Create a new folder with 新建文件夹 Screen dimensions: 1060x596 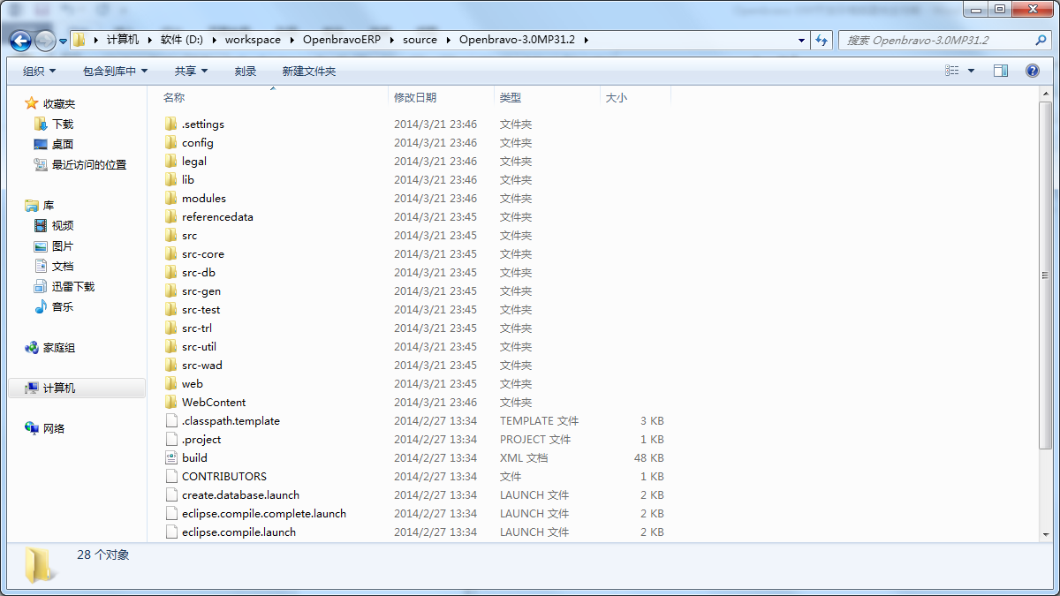click(x=308, y=71)
